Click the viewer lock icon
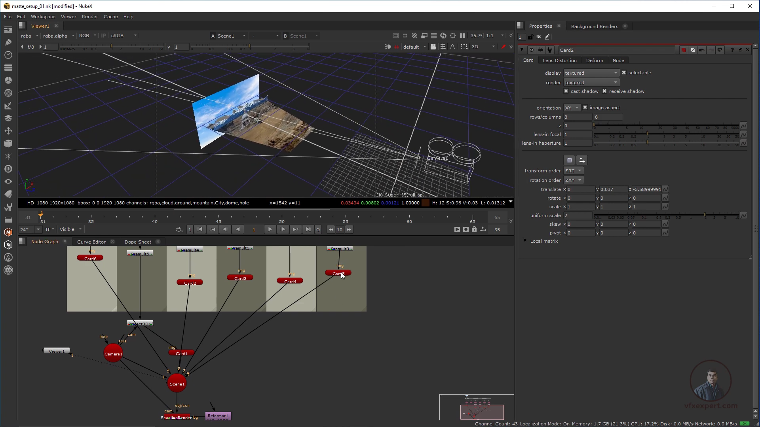This screenshot has width=760, height=427. 474,229
